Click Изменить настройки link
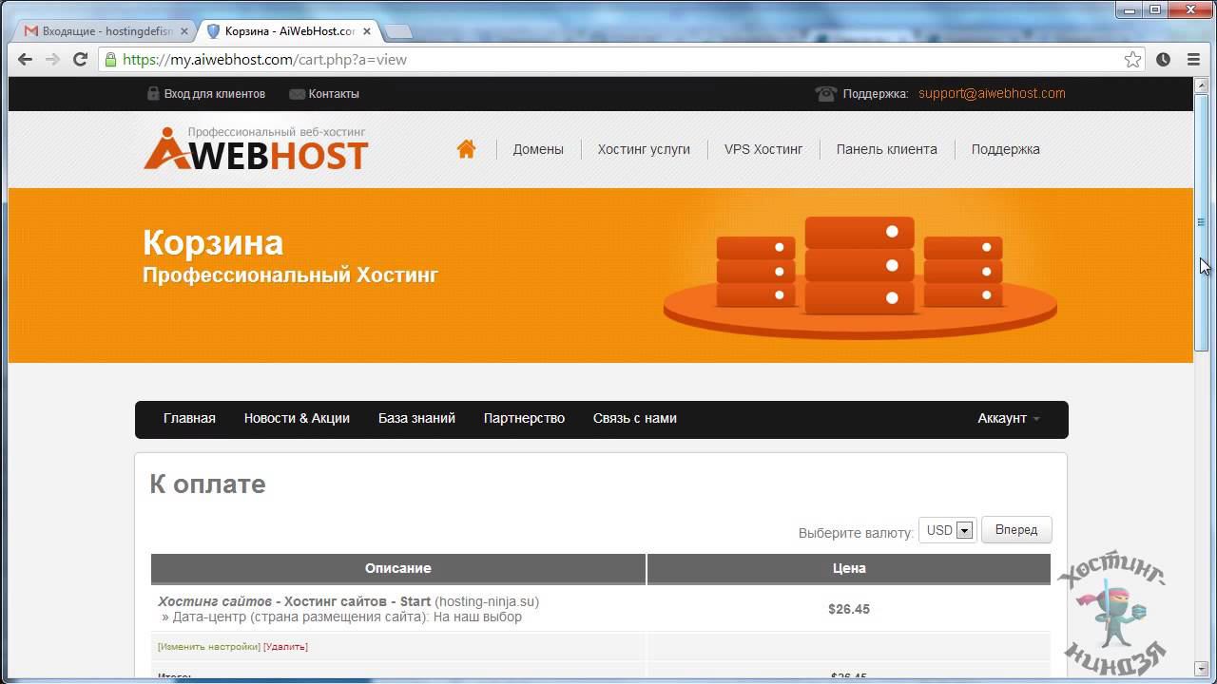The width and height of the screenshot is (1217, 684). click(x=209, y=647)
